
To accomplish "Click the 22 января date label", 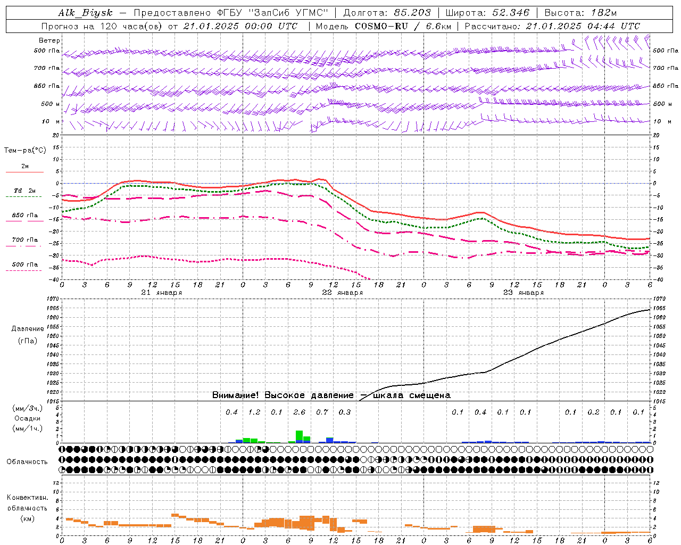I will (x=343, y=292).
